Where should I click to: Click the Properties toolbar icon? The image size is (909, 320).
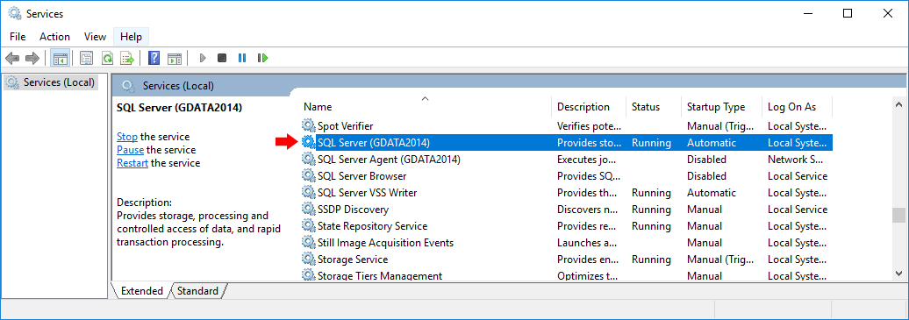tap(87, 58)
